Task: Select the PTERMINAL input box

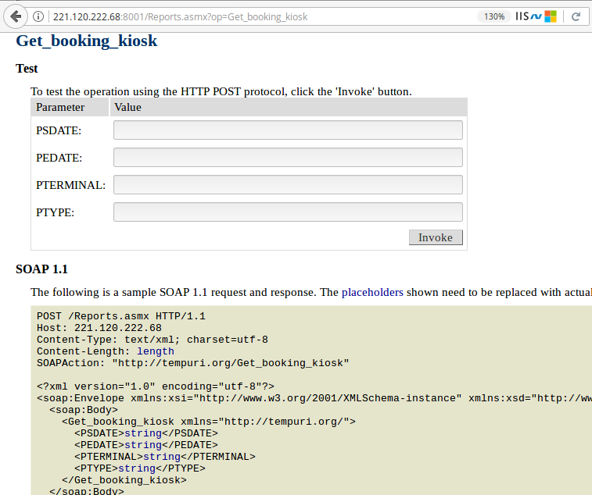Action: 288,185
